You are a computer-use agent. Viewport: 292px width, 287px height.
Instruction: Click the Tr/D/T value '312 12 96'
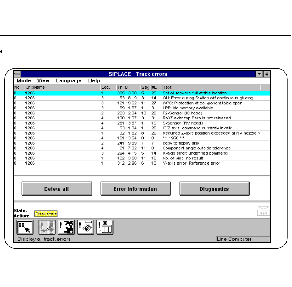(127, 163)
